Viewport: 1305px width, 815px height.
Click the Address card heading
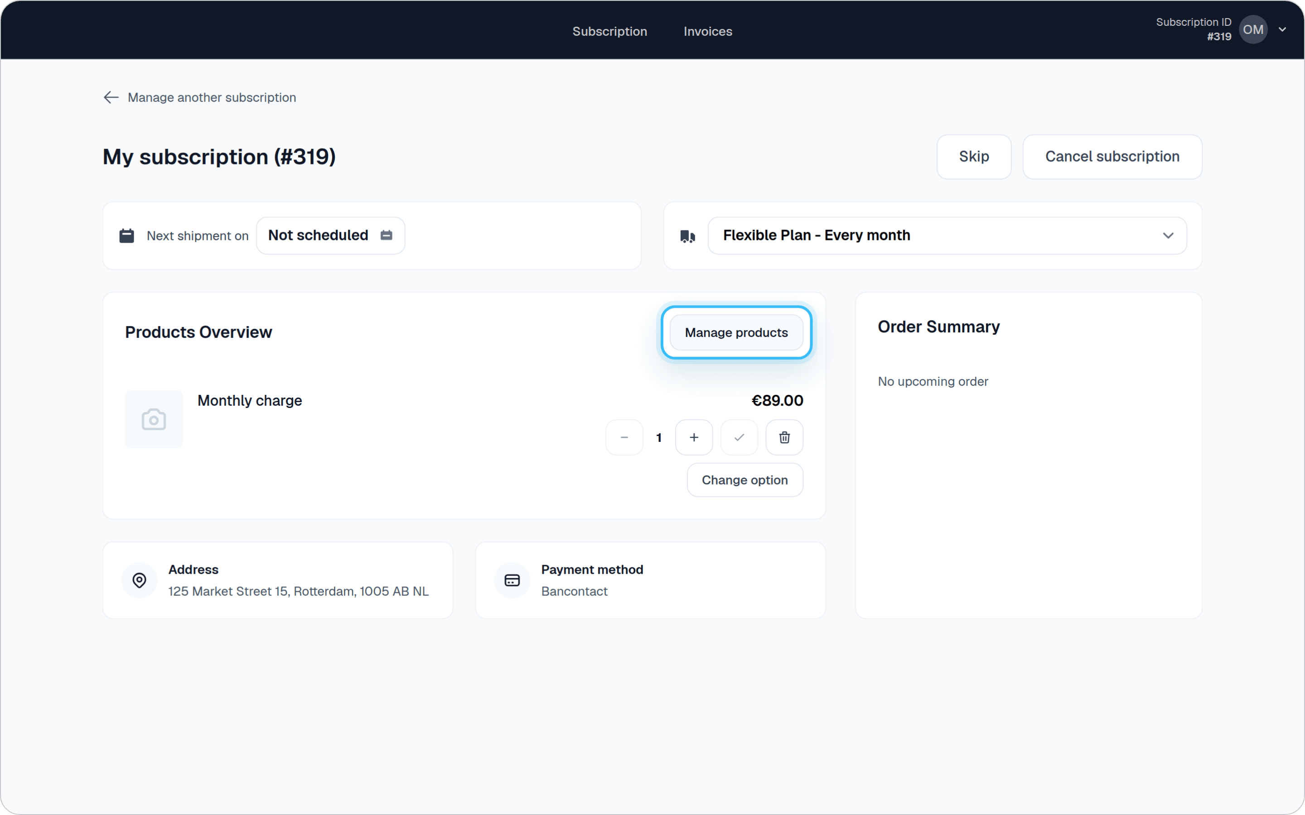(193, 570)
